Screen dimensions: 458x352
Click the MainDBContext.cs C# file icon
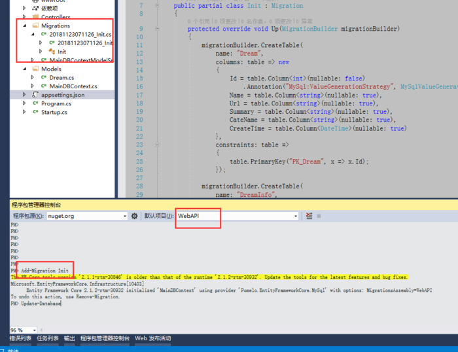pyautogui.click(x=44, y=86)
